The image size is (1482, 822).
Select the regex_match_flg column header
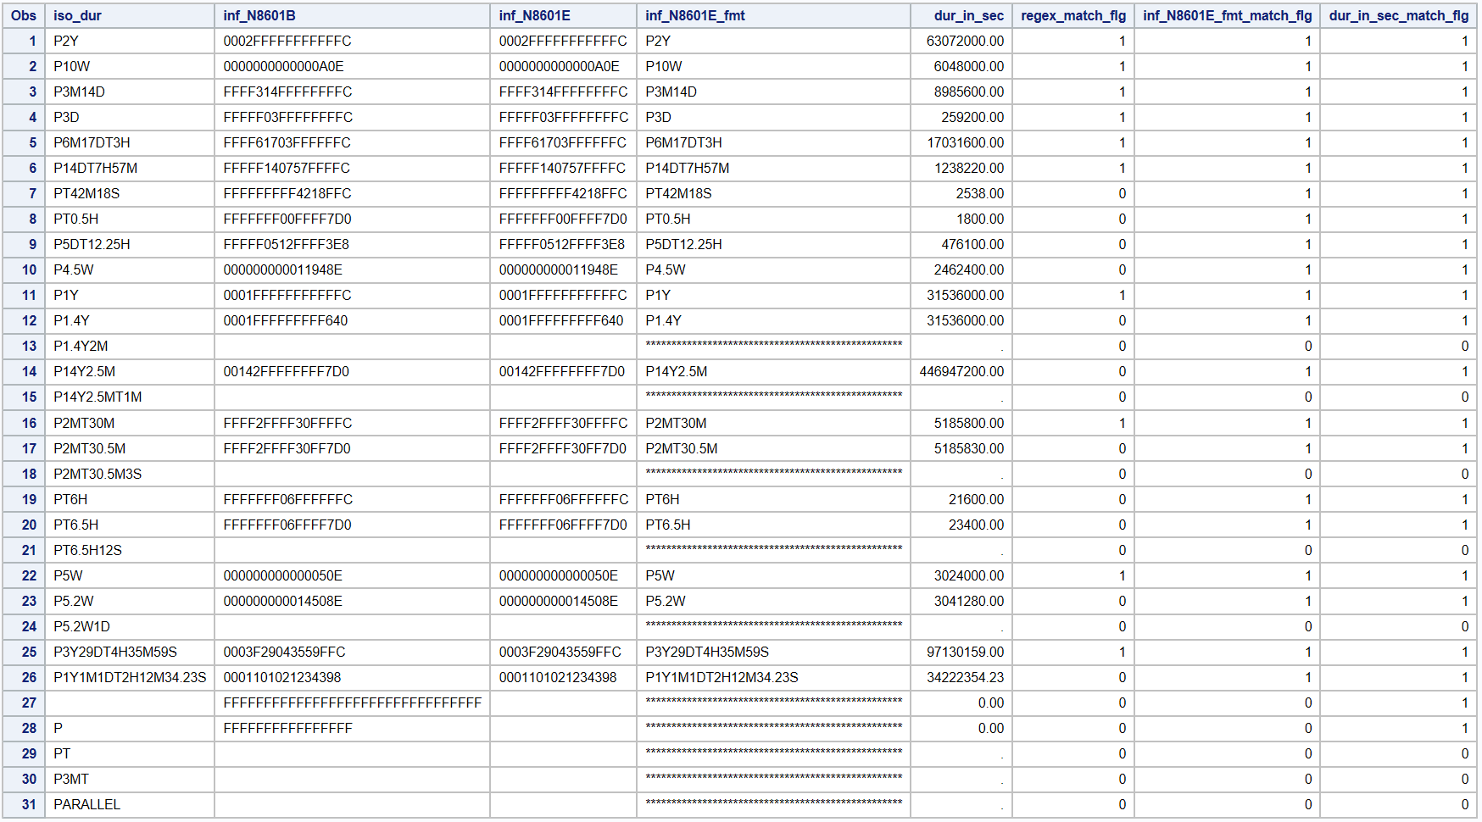tap(1072, 15)
